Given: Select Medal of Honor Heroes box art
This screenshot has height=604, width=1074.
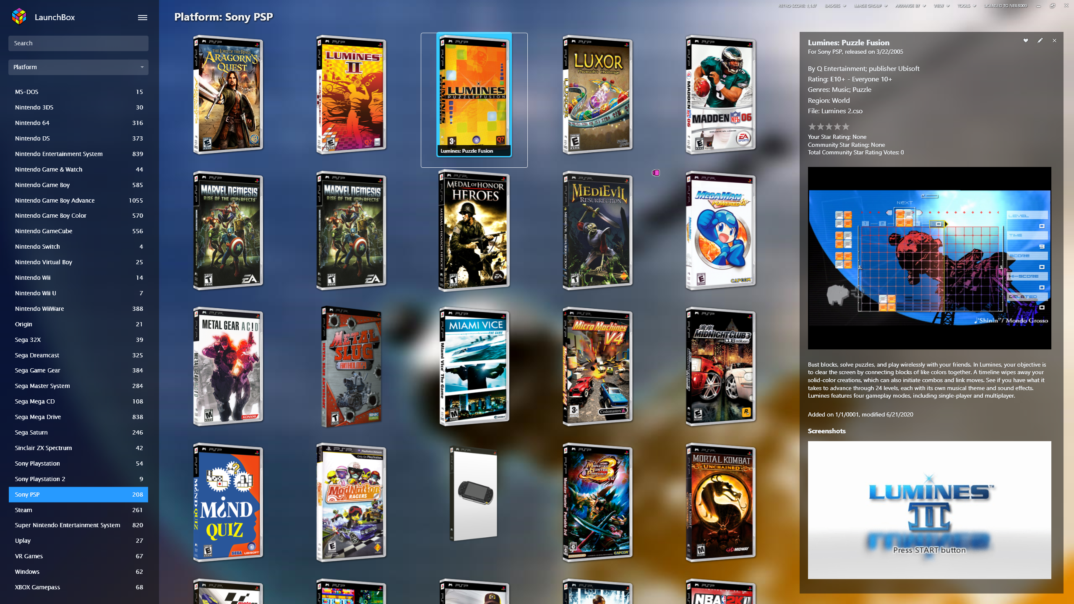Looking at the screenshot, I should [x=474, y=231].
